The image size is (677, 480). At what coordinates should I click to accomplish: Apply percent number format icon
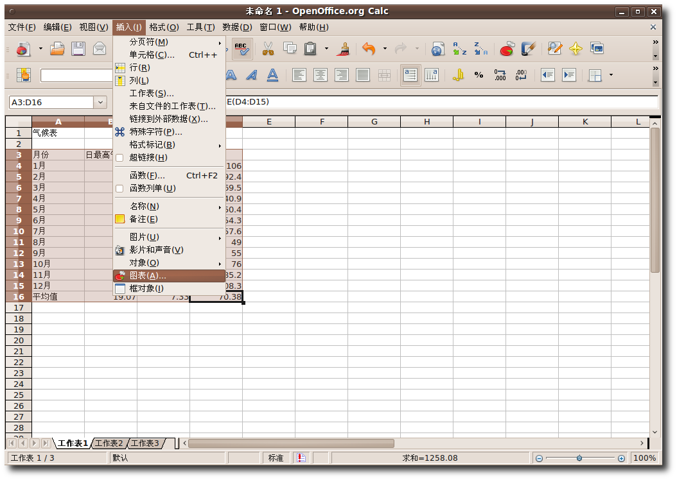[x=479, y=75]
